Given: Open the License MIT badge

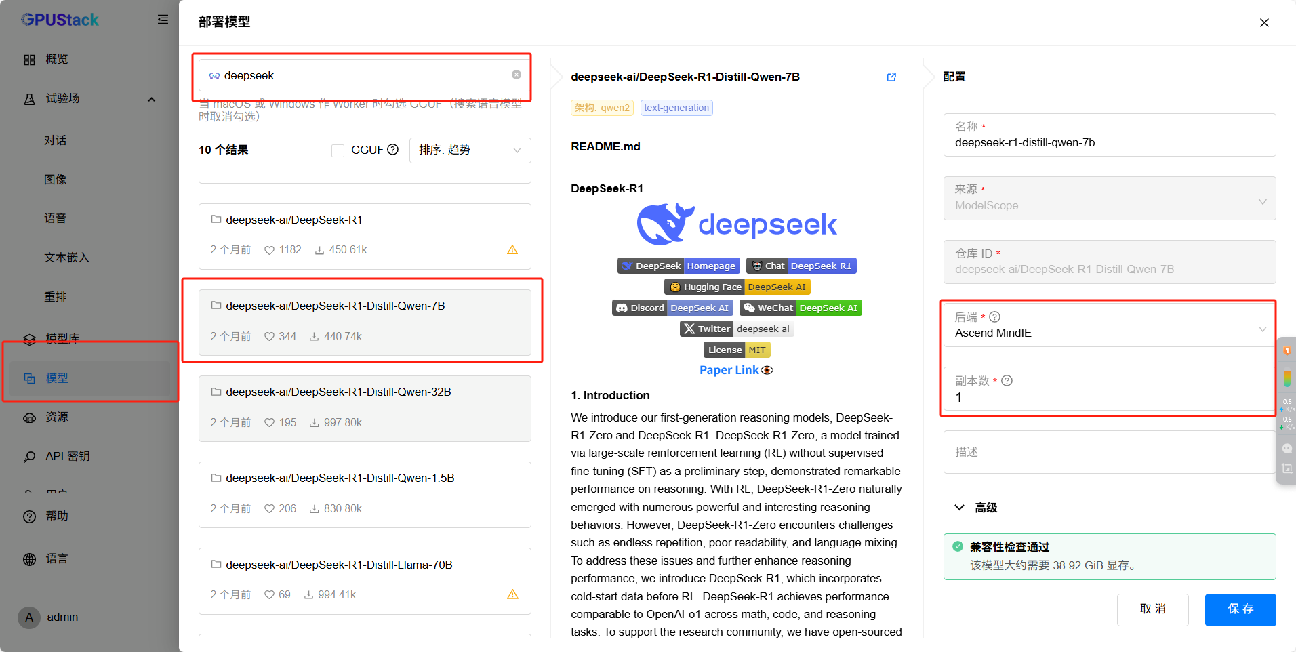Looking at the screenshot, I should pos(737,350).
